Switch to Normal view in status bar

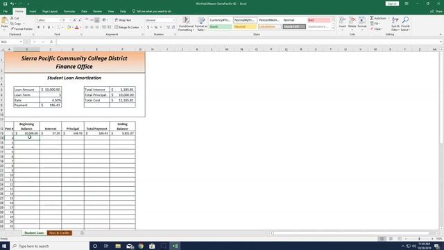382,239
